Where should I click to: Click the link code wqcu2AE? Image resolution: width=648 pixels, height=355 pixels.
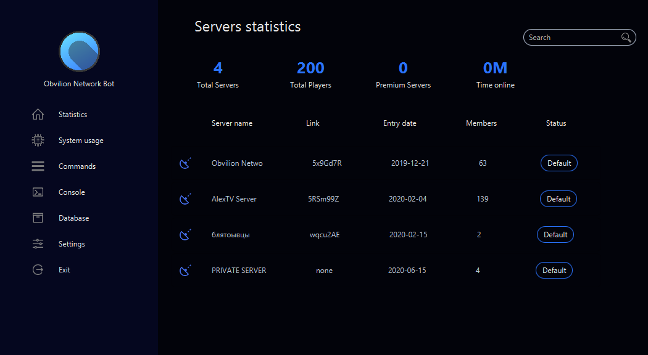(x=325, y=235)
